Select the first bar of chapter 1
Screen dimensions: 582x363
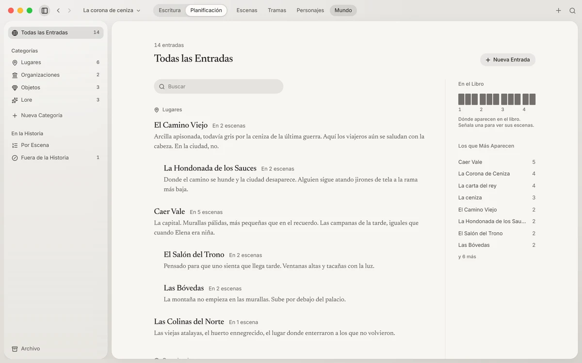coord(461,99)
